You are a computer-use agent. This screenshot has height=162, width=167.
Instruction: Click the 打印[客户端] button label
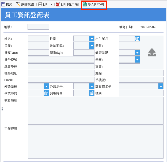coord(70,4)
